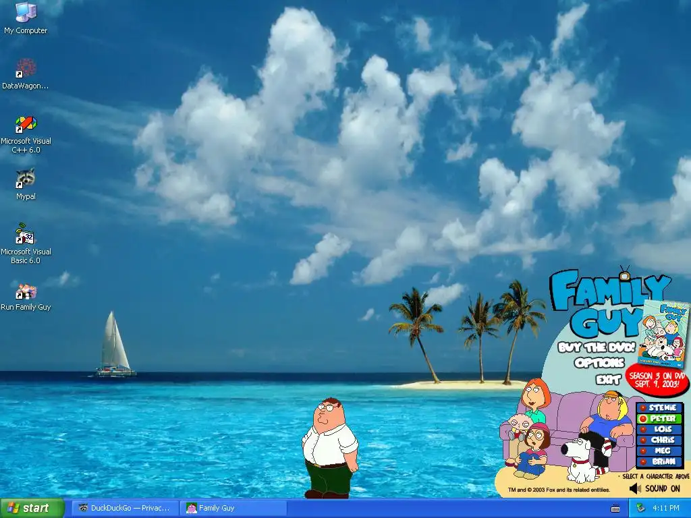Select Brian in the character list
This screenshot has width=691, height=518.
pyautogui.click(x=660, y=461)
